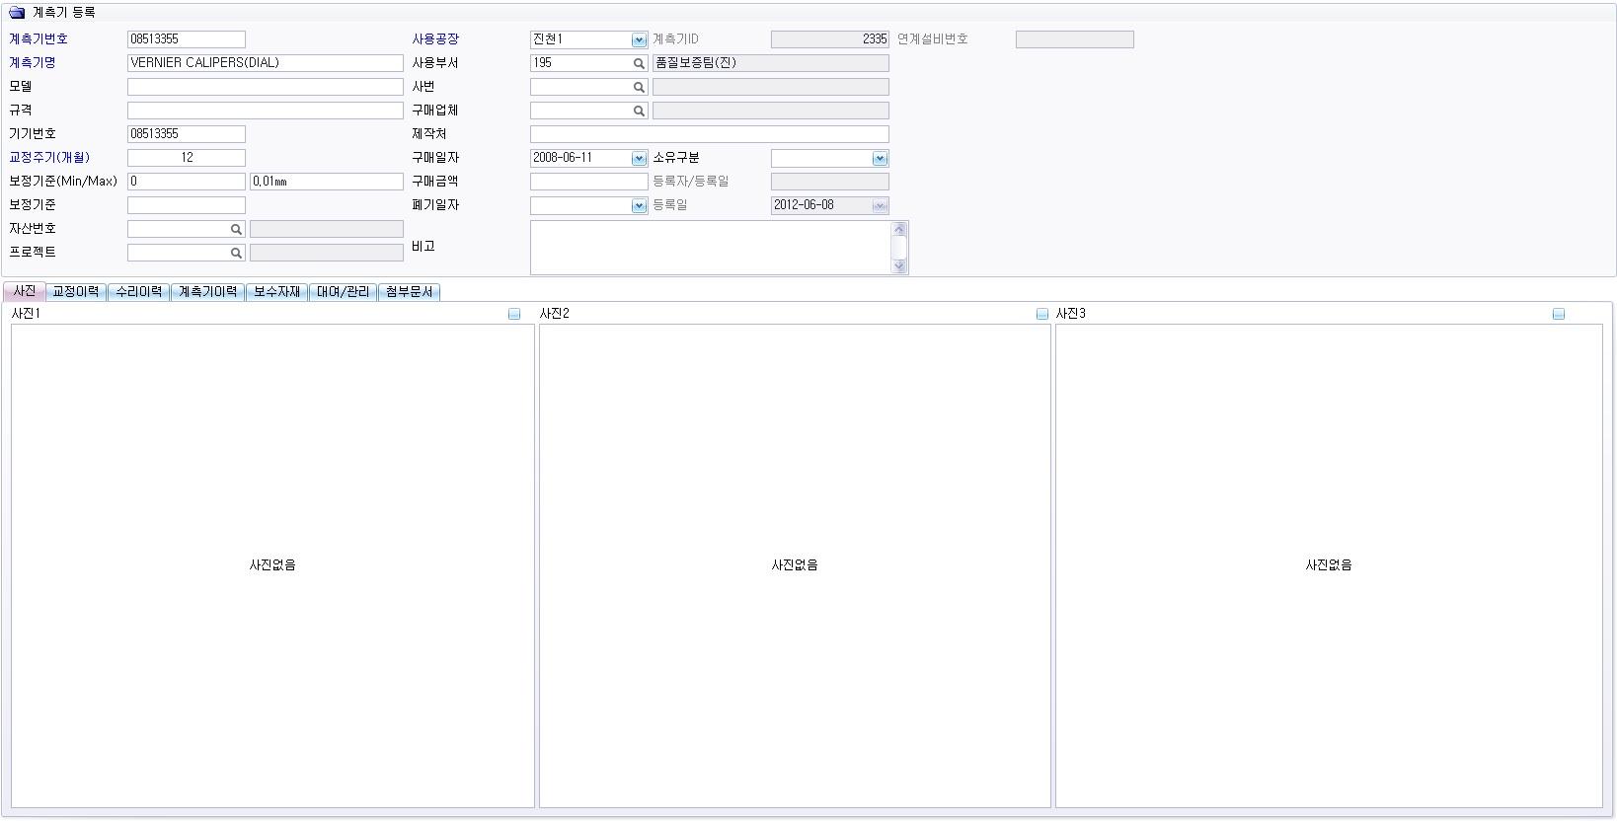Select the 대여/관리 tab
Screen dimensions: 1617x822
click(343, 292)
